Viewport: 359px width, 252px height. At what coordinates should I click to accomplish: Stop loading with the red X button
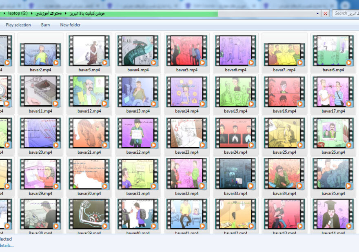tap(325, 13)
